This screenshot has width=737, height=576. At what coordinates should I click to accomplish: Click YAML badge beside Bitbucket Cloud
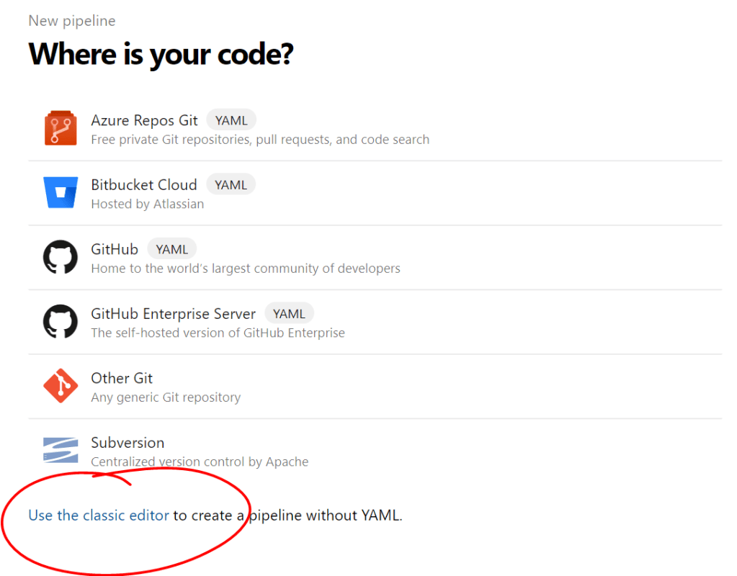coord(231,185)
